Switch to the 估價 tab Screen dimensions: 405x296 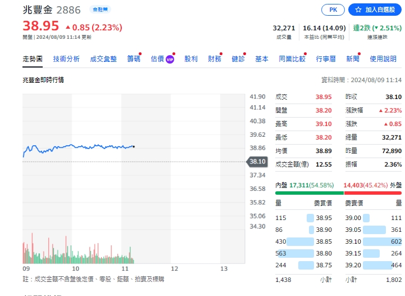coord(157,59)
